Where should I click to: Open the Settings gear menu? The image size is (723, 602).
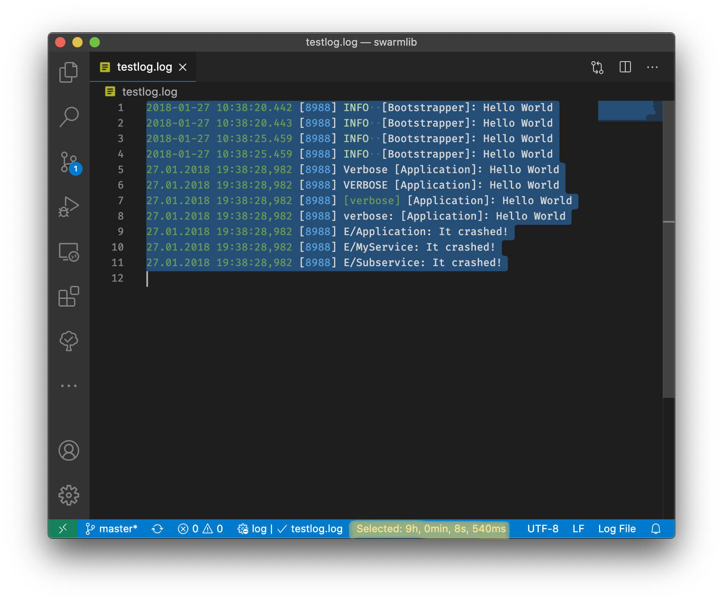pos(69,495)
